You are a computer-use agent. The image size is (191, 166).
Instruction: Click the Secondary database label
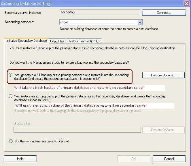tap(19, 22)
